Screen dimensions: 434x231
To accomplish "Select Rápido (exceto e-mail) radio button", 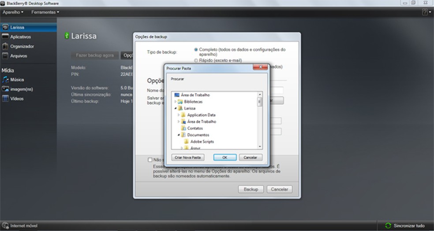I will 196,60.
